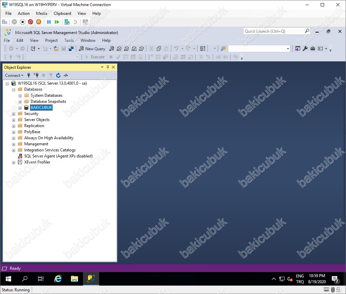This screenshot has width=346, height=294.
Task: Open the Action Center notifications
Action: tap(336, 279)
